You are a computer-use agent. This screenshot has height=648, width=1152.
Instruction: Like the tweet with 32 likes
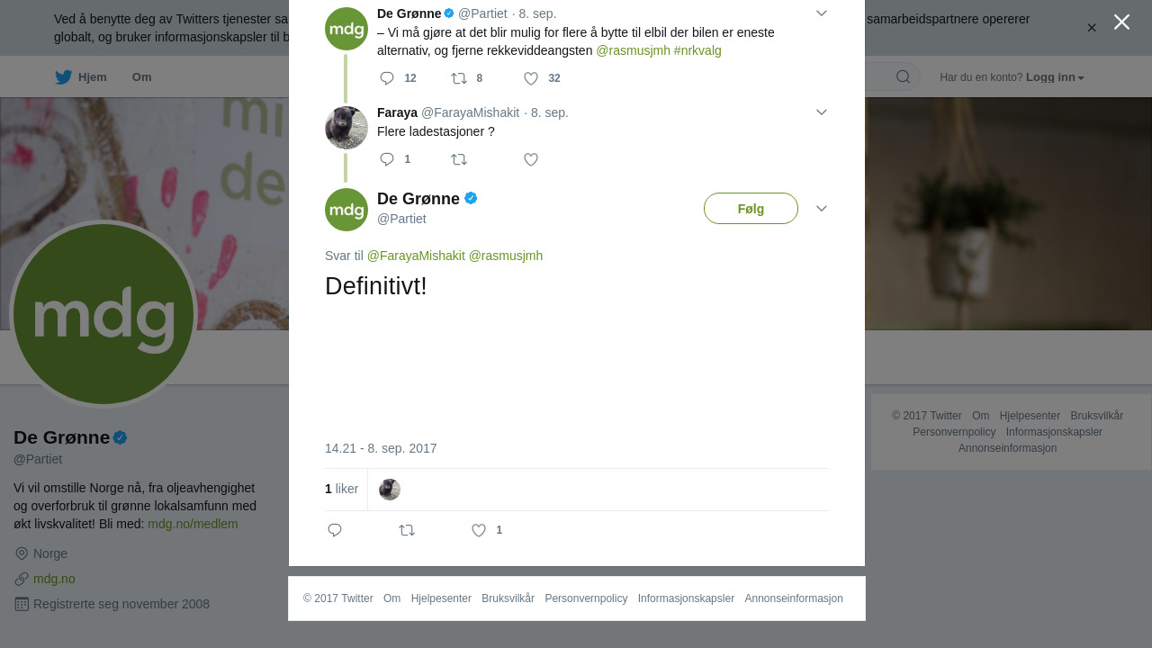(x=531, y=78)
